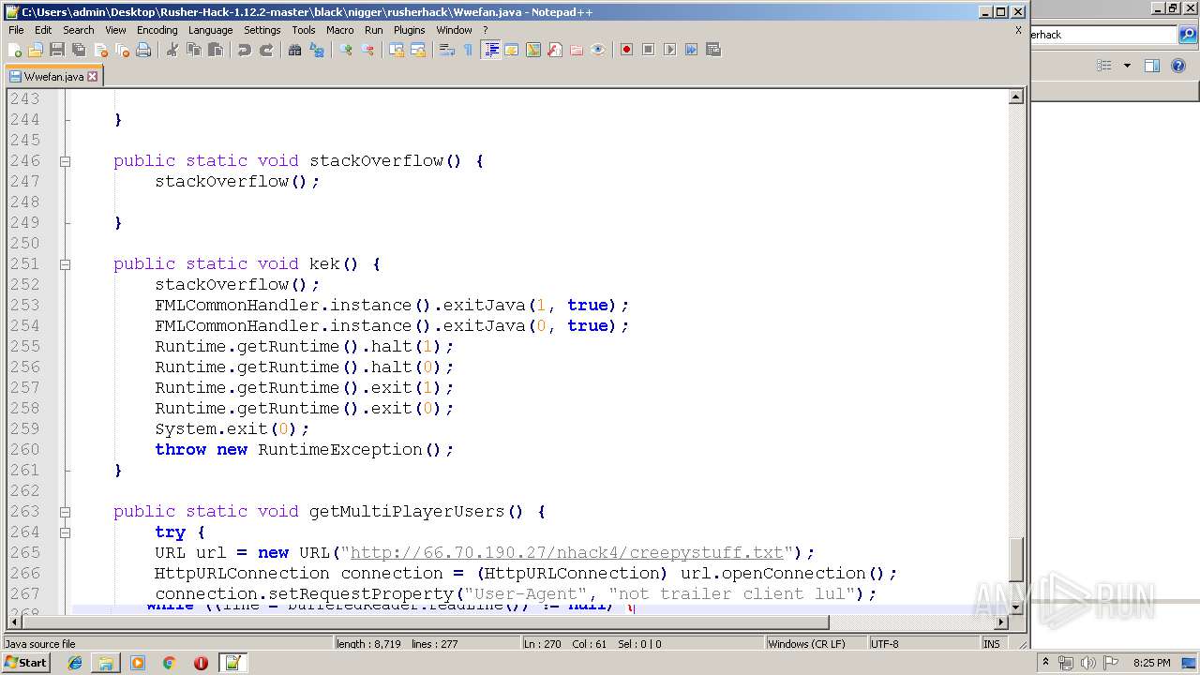Image resolution: width=1200 pixels, height=675 pixels.
Task: Open the Function List icon
Action: 555,50
